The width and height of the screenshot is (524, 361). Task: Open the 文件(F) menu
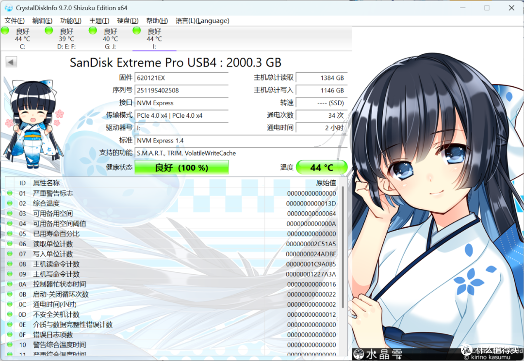click(x=15, y=21)
